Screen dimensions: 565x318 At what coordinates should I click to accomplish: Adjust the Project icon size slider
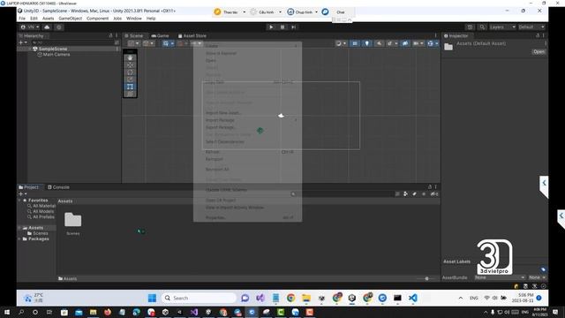pyautogui.click(x=426, y=278)
